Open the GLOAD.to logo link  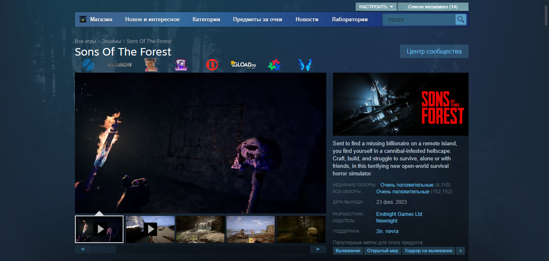(x=243, y=65)
